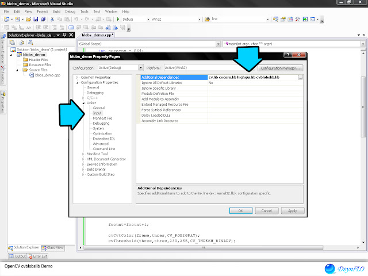Image resolution: width=368 pixels, height=276 pixels.
Task: Click the Redo arrow icon
Action: pyautogui.click(x=87, y=19)
